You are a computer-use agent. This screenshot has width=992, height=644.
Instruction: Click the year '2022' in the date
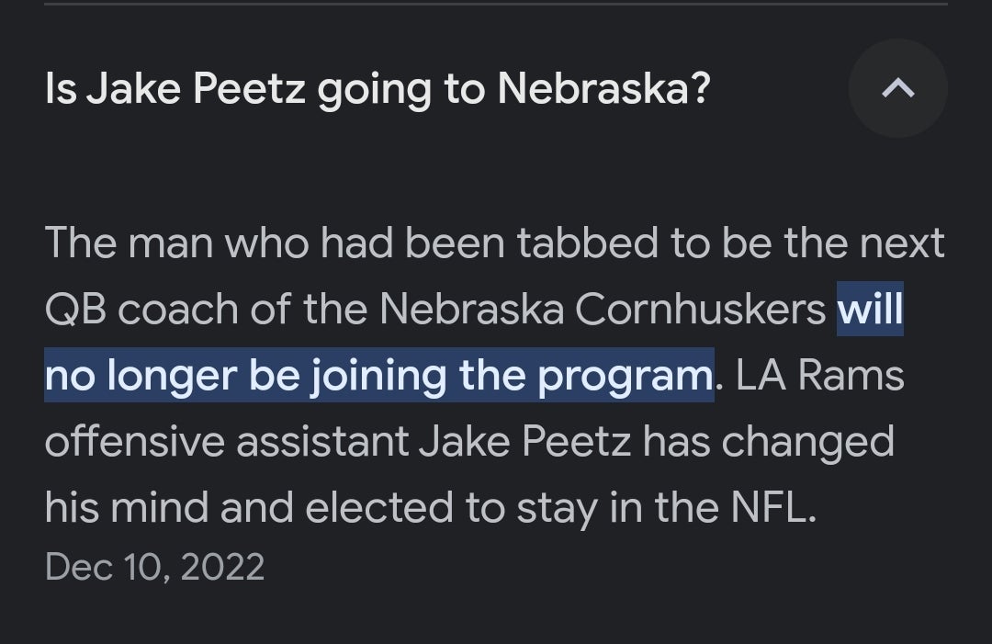click(222, 566)
